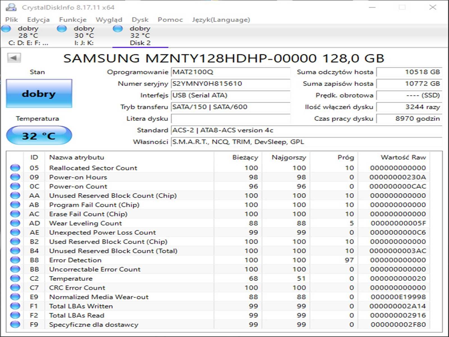The height and width of the screenshot is (337, 449).
Task: Click status icon for Power-on Count
Action: (x=15, y=186)
